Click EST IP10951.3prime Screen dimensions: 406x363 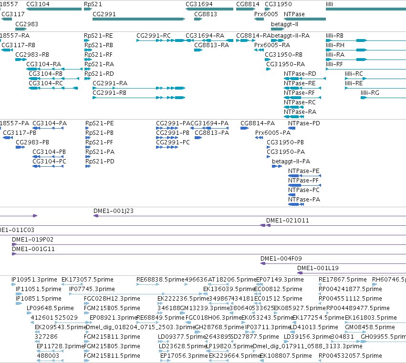tap(14, 285)
